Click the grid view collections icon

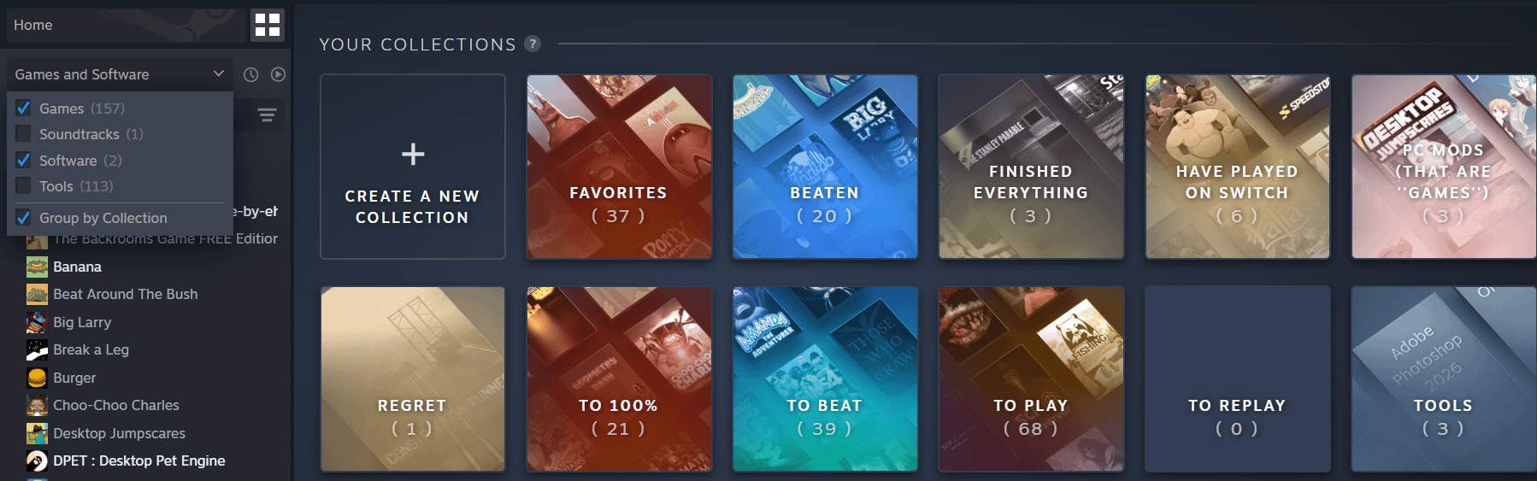coord(268,26)
